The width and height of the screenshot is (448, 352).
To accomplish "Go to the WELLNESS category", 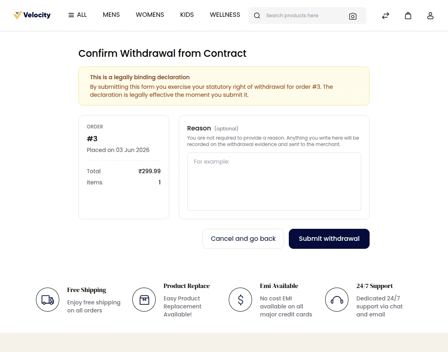I will pos(225,15).
